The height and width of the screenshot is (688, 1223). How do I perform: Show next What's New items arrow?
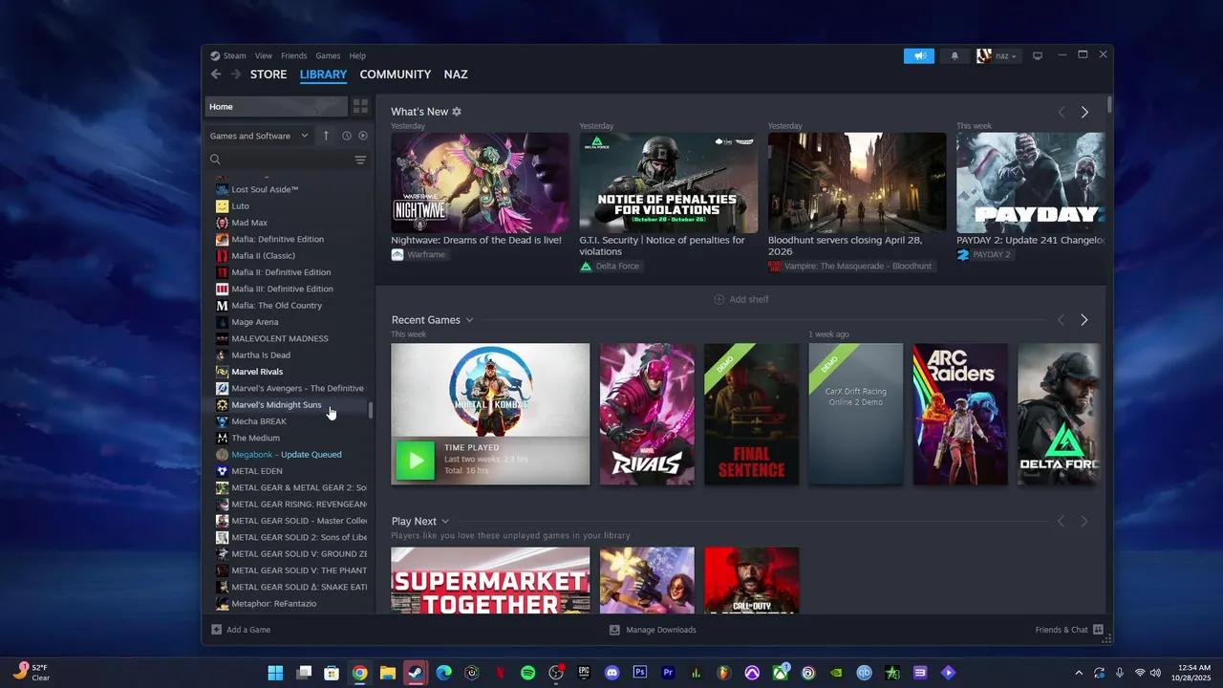[x=1084, y=112]
